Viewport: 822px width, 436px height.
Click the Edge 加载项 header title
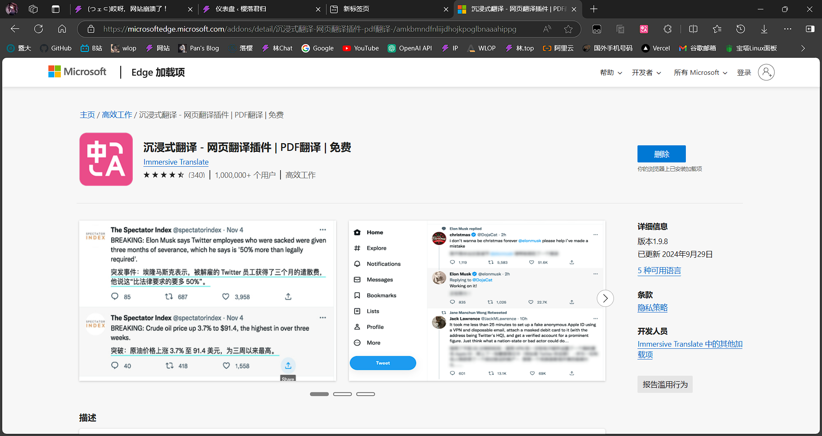click(158, 72)
